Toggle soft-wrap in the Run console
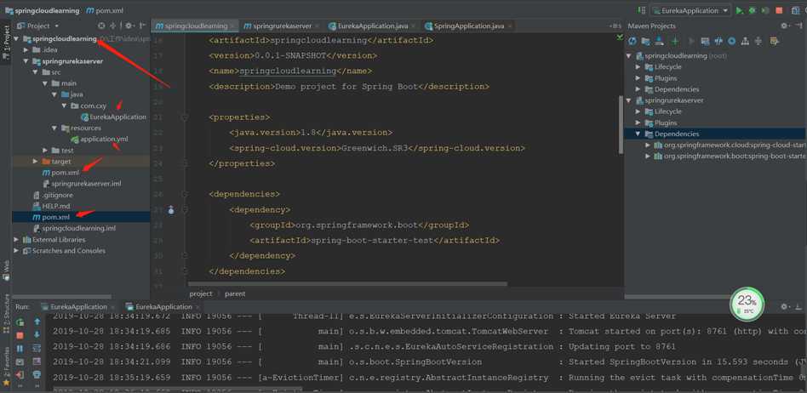 point(37,349)
